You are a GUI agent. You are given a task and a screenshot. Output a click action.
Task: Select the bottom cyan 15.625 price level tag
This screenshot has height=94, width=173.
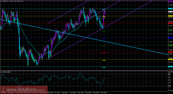click(171, 67)
